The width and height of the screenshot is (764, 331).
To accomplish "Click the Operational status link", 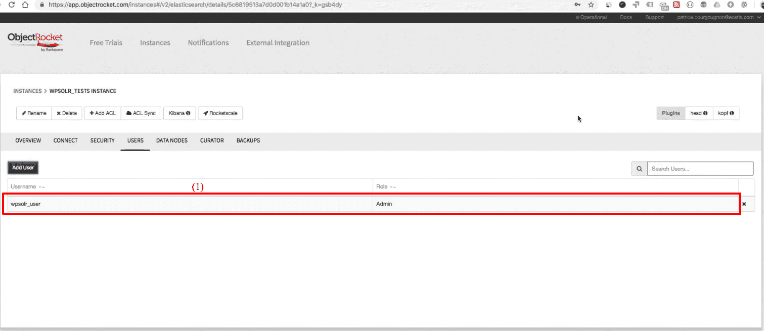I will pyautogui.click(x=591, y=17).
